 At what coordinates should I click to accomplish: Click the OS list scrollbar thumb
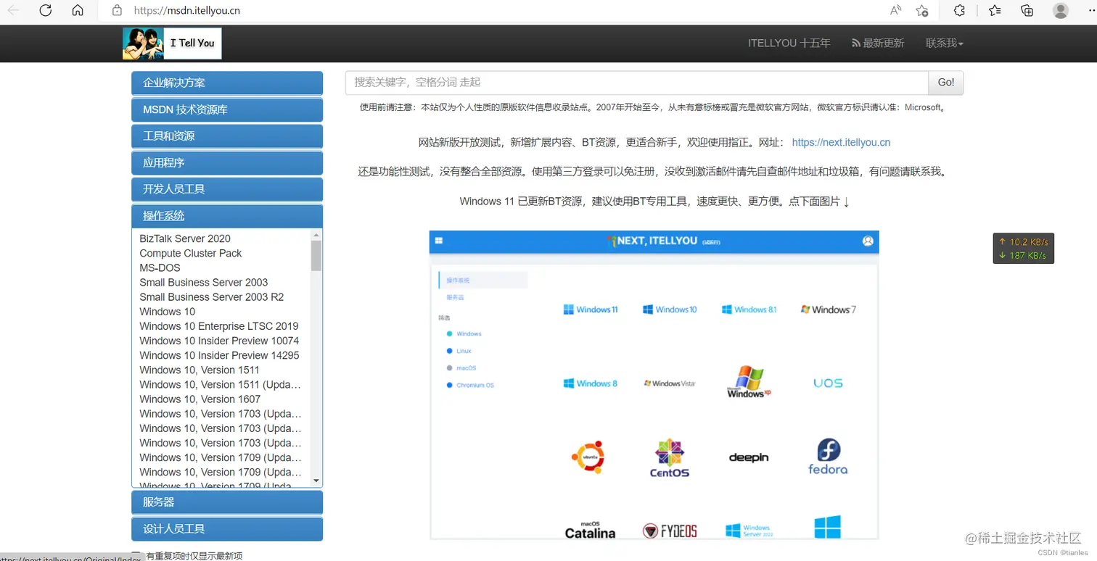pyautogui.click(x=316, y=256)
